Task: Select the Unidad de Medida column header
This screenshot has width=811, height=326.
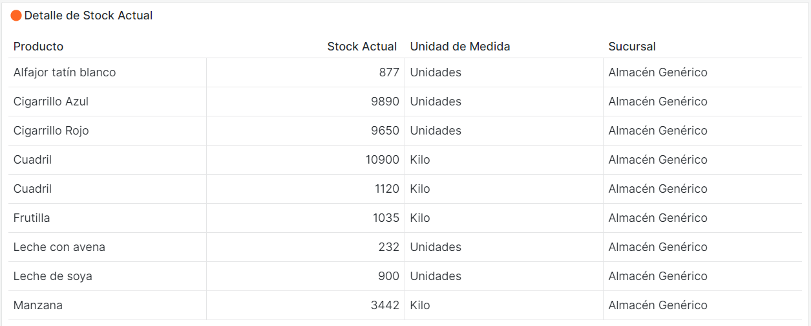Action: 460,47
